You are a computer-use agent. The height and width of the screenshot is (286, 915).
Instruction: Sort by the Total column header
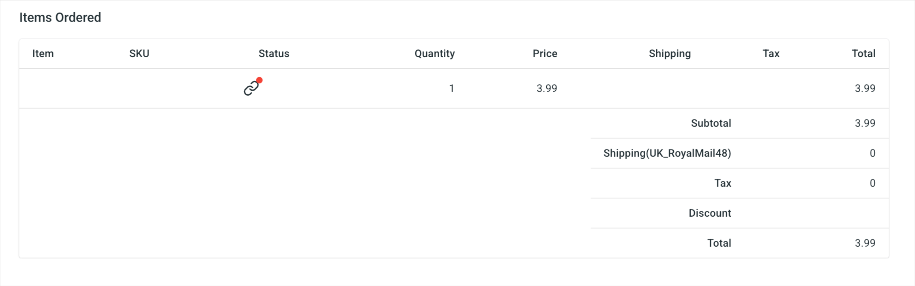[863, 53]
